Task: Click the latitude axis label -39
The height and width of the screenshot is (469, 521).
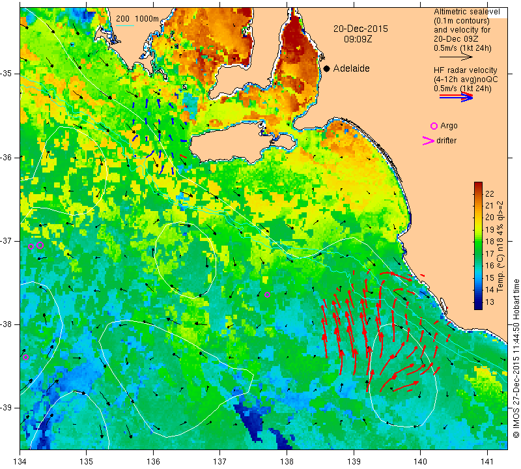Action: click(6, 408)
